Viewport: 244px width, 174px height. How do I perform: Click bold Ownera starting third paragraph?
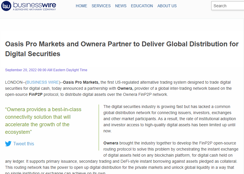click(111, 143)
